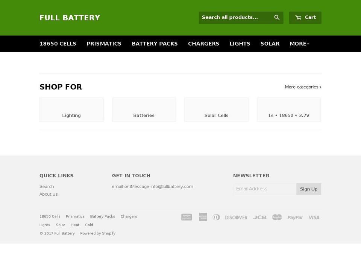361x271 pixels.
Task: Select the PRISMATICS navigation item
Action: pyautogui.click(x=104, y=44)
